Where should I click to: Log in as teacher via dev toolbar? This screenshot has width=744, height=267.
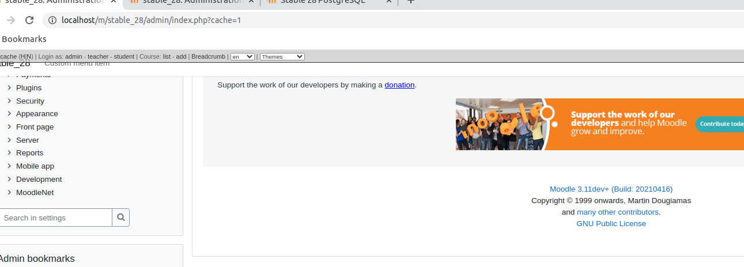[x=97, y=56]
